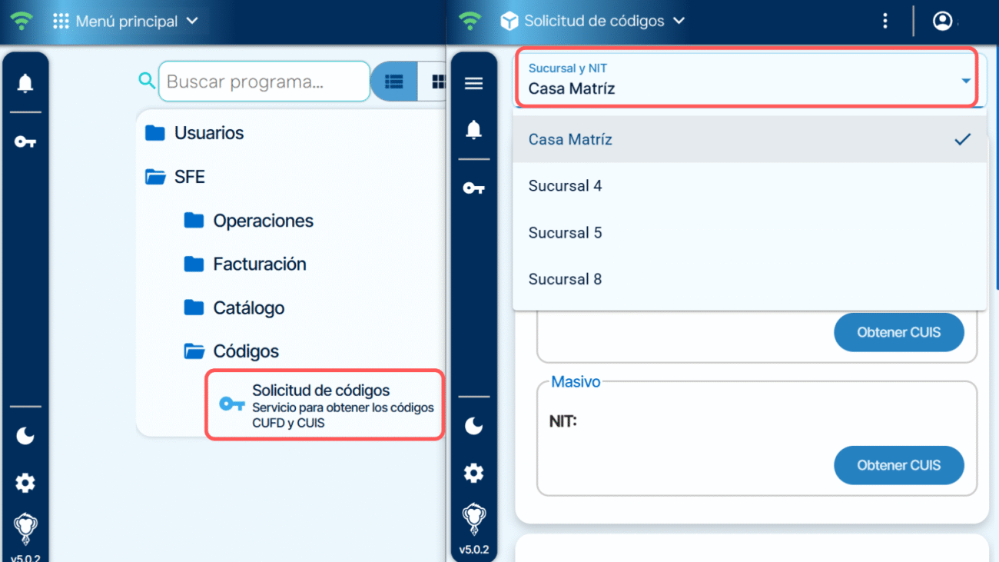Open the Usuarios folder
Screen dimensions: 999x562
coord(208,133)
